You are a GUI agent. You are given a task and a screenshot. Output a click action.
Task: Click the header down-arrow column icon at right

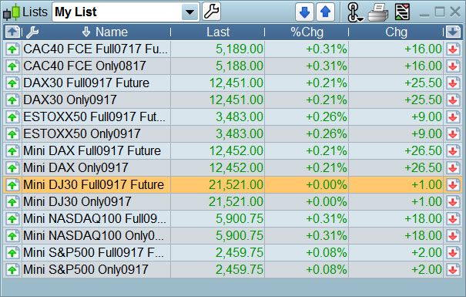click(x=453, y=32)
